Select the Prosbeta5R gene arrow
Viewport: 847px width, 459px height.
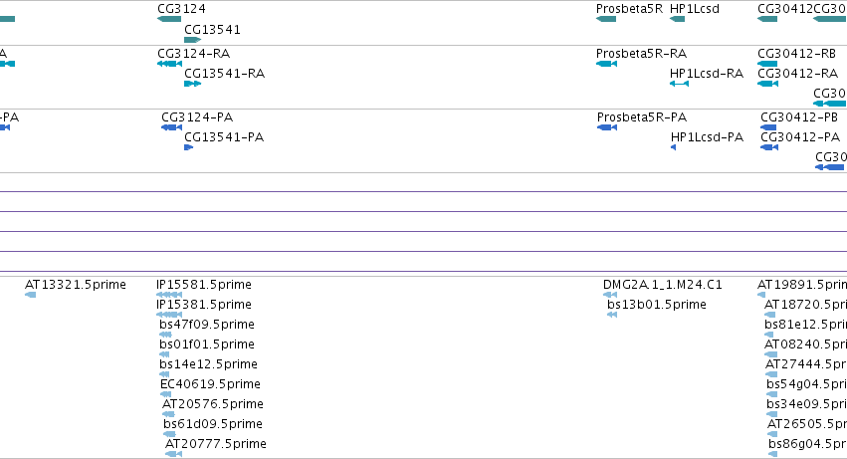(x=606, y=19)
